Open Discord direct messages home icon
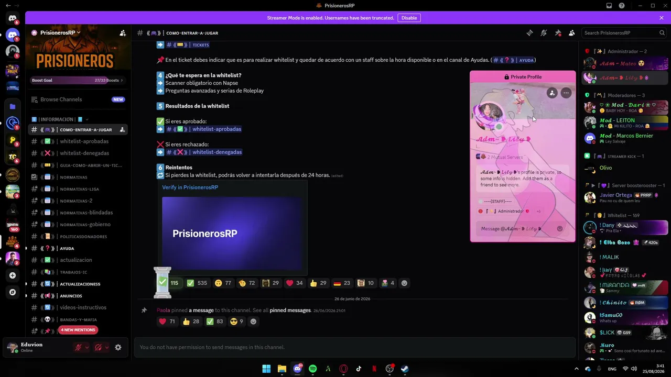671x377 pixels. (x=13, y=18)
